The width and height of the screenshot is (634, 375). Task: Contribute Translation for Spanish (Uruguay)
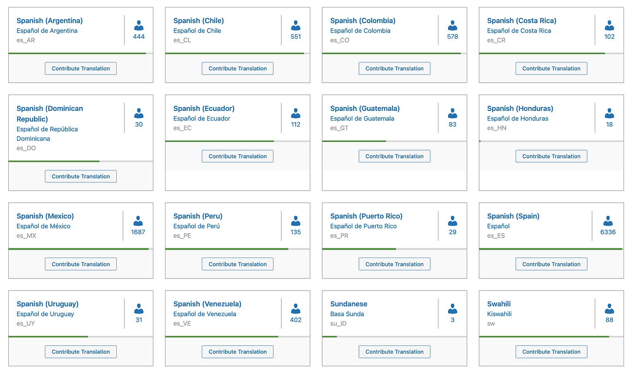[81, 352]
